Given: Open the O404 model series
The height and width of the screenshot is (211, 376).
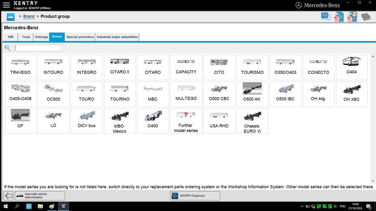Looking at the screenshot, I should [352, 67].
